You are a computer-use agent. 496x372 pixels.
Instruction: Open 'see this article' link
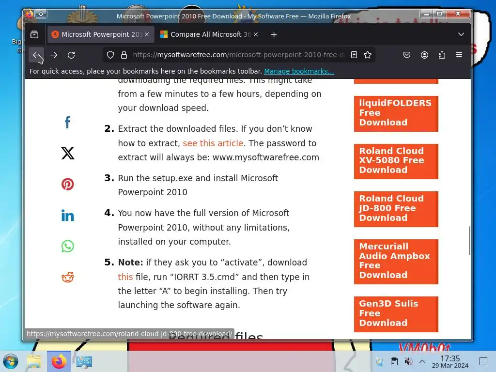213,143
